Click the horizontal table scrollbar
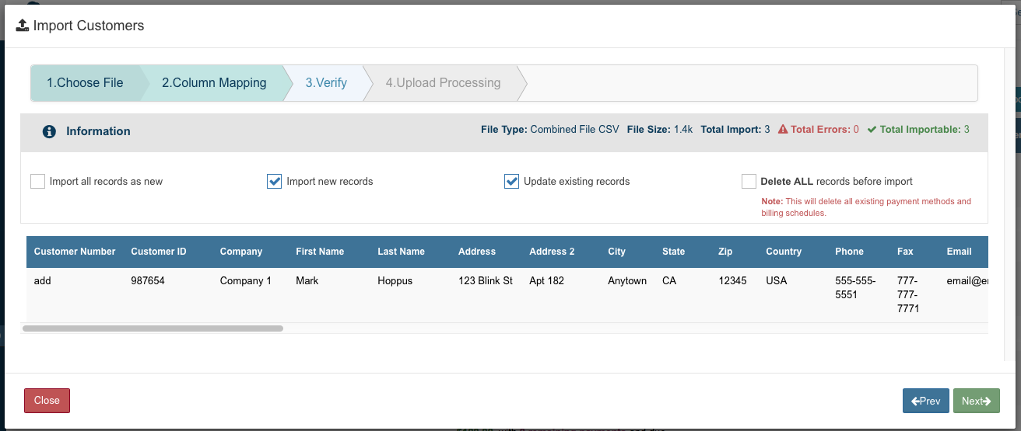This screenshot has height=431, width=1021. 153,328
